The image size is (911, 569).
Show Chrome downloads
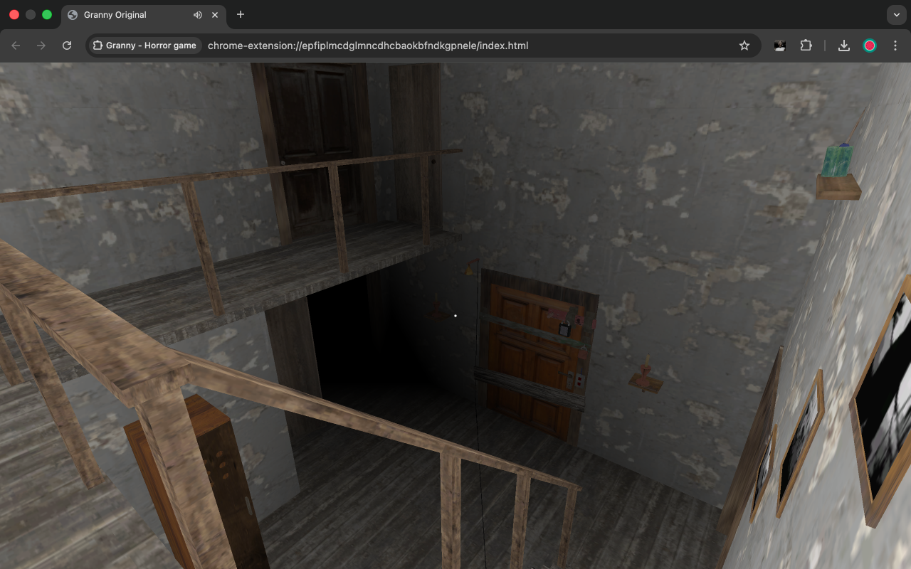pos(844,46)
